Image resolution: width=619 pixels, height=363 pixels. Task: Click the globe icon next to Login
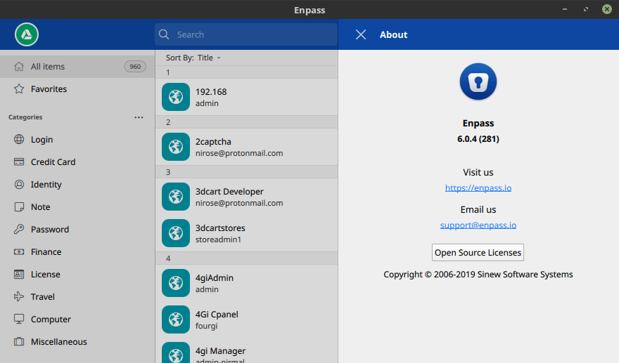point(19,139)
